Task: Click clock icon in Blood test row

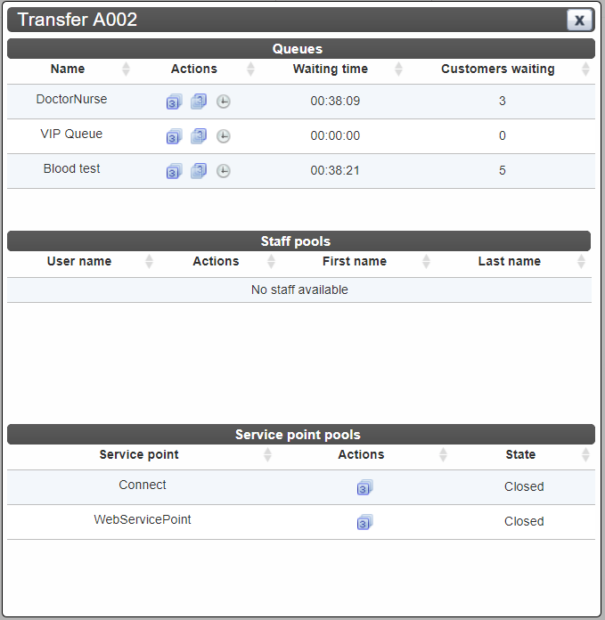Action: point(224,171)
